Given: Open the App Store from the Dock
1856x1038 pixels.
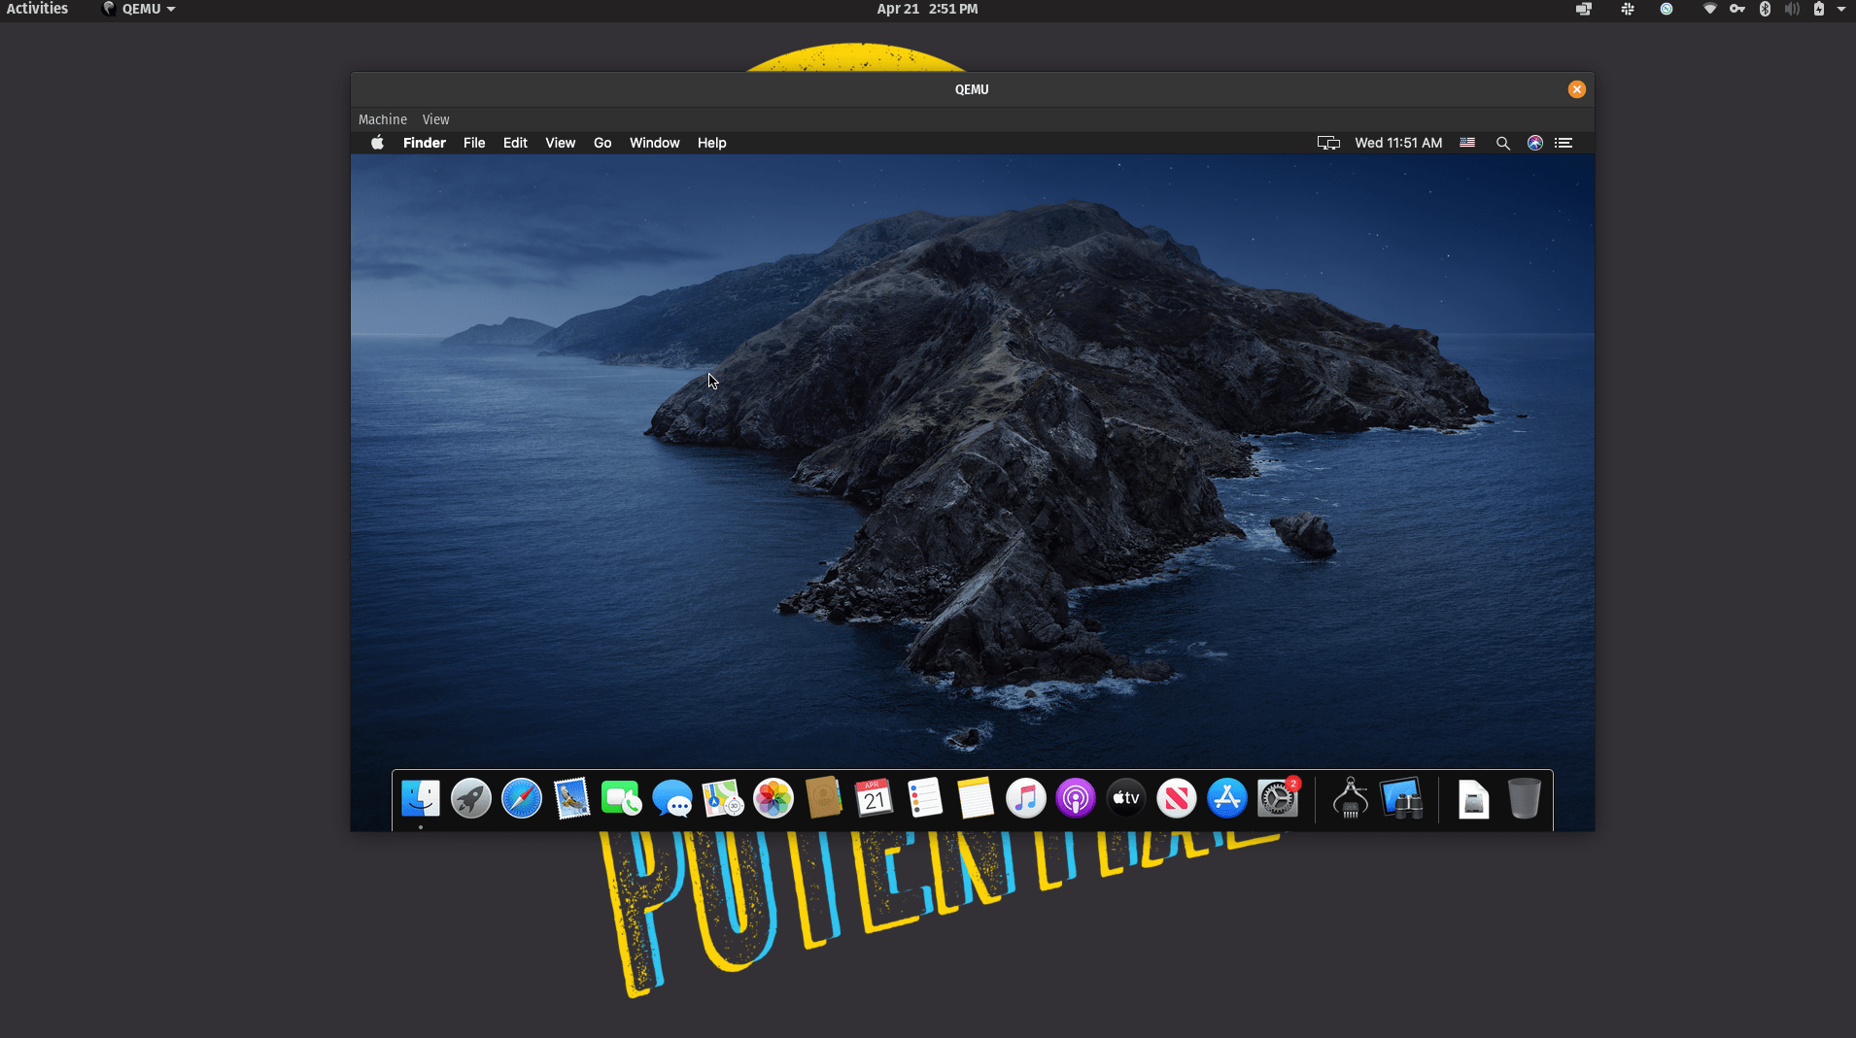Looking at the screenshot, I should [1226, 798].
